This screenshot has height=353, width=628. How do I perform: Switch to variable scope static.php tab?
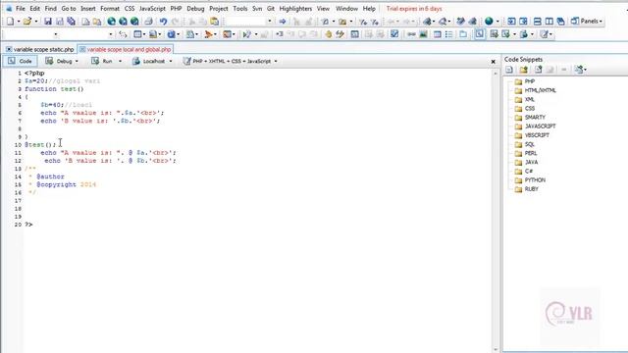pyautogui.click(x=39, y=49)
